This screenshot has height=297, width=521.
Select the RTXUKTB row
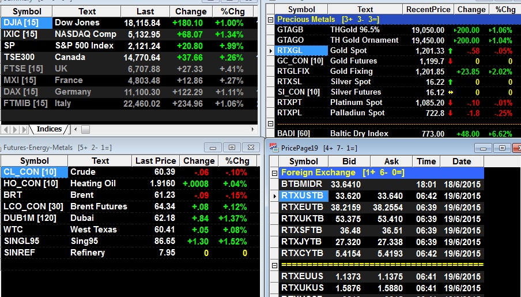point(382,219)
